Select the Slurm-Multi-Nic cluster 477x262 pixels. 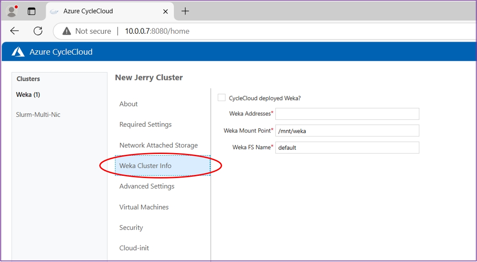tap(38, 115)
